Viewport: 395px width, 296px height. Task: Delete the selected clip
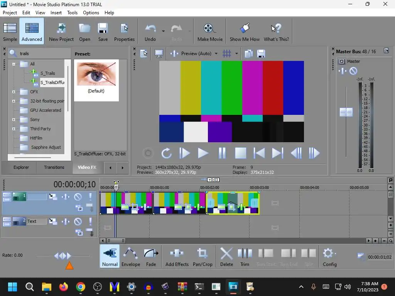point(226,257)
